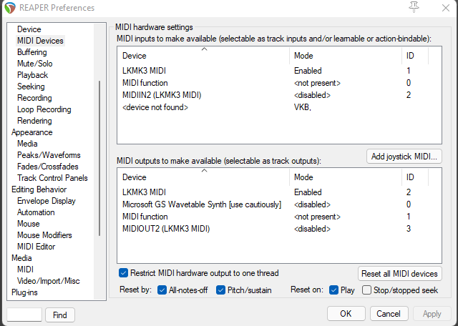Viewport: 458px width, 326px height.
Task: Uncheck the All-notes-off reset option
Action: coord(162,290)
